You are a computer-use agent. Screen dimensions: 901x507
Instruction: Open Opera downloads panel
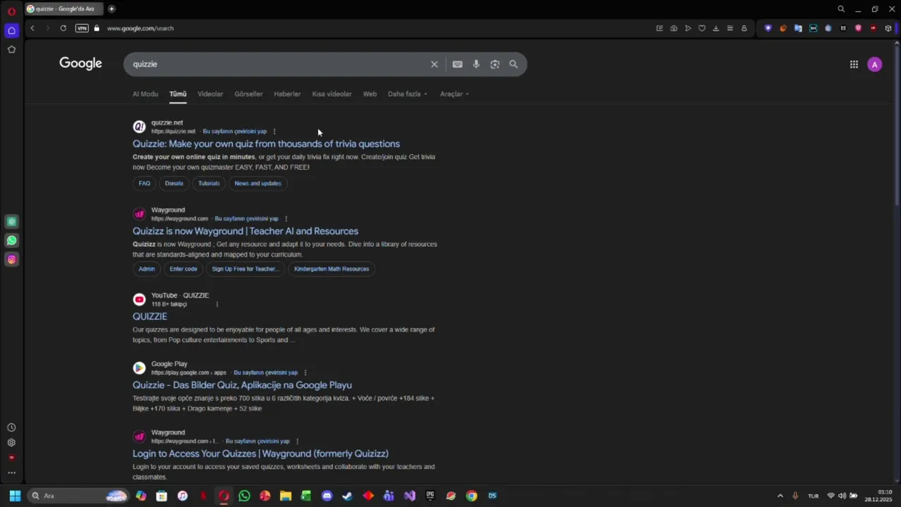(x=716, y=28)
